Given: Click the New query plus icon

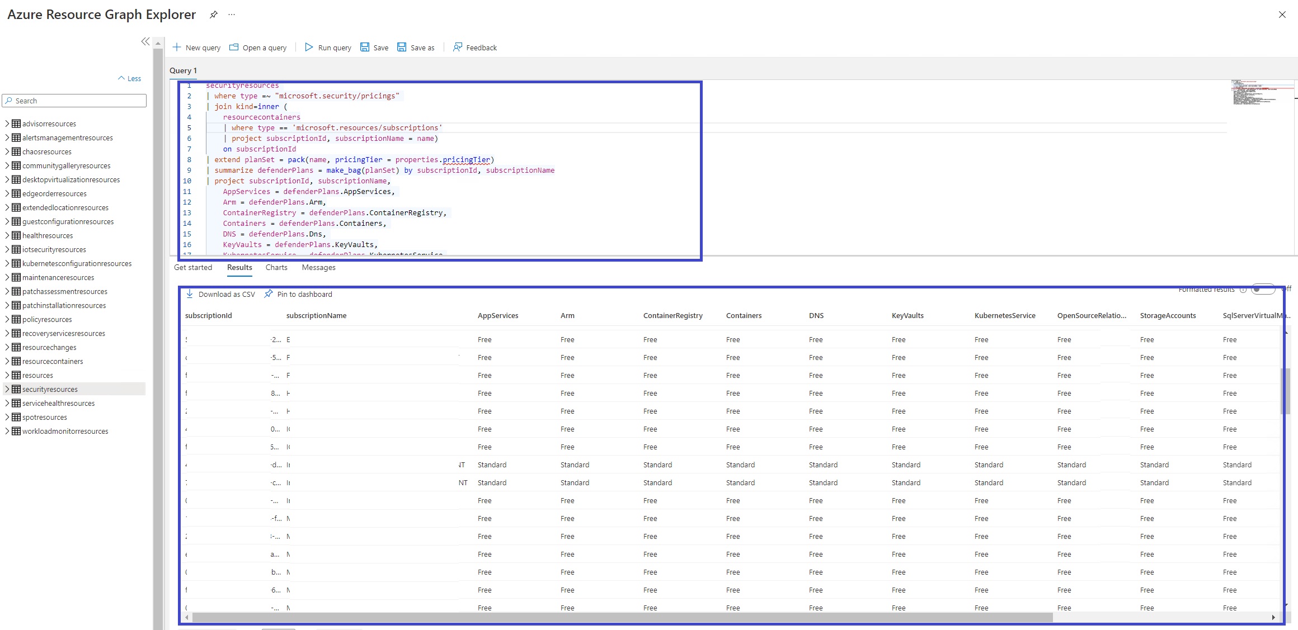Looking at the screenshot, I should click(x=177, y=48).
